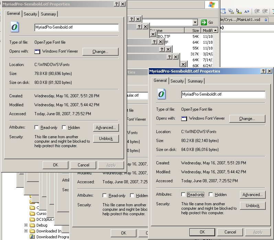The width and height of the screenshot is (274, 240).
Task: Select General tab in MyriadPro-Semibold Properties
Action: pos(13,13)
